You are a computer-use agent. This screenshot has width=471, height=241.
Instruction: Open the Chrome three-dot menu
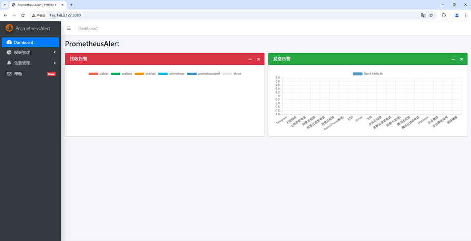[466, 15]
